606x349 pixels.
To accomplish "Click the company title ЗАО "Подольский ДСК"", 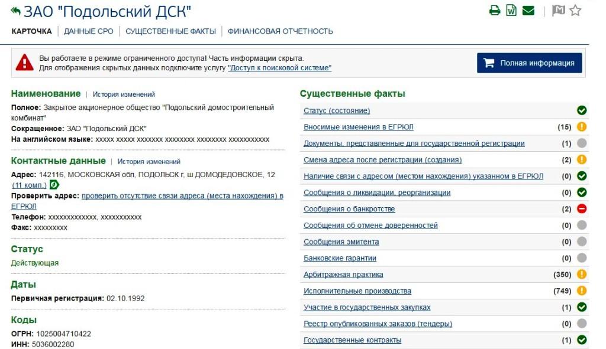I will click(x=107, y=12).
